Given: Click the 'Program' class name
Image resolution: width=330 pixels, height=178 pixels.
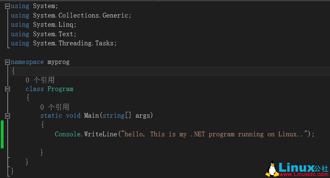Looking at the screenshot, I should tap(60, 89).
